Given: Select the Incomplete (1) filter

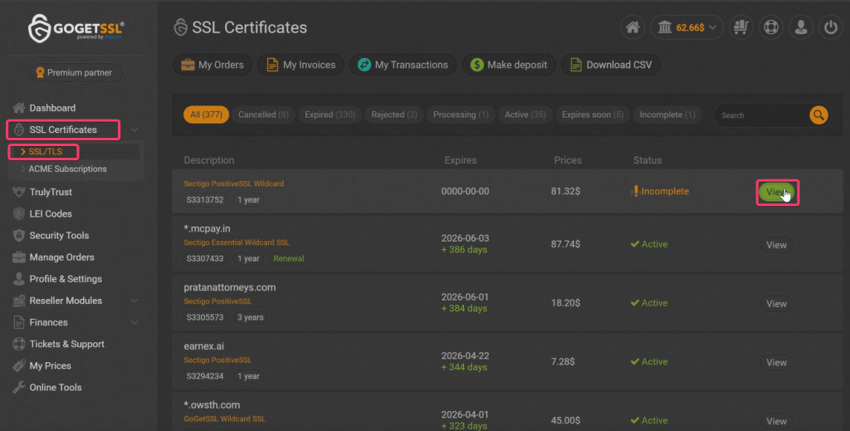Looking at the screenshot, I should click(667, 115).
